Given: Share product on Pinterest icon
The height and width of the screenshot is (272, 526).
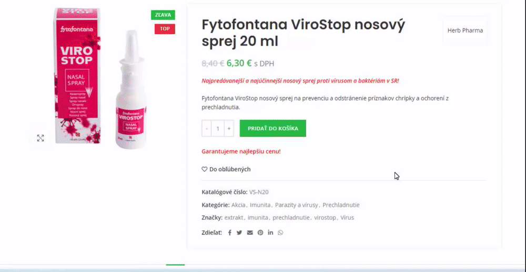Looking at the screenshot, I should pyautogui.click(x=260, y=233).
